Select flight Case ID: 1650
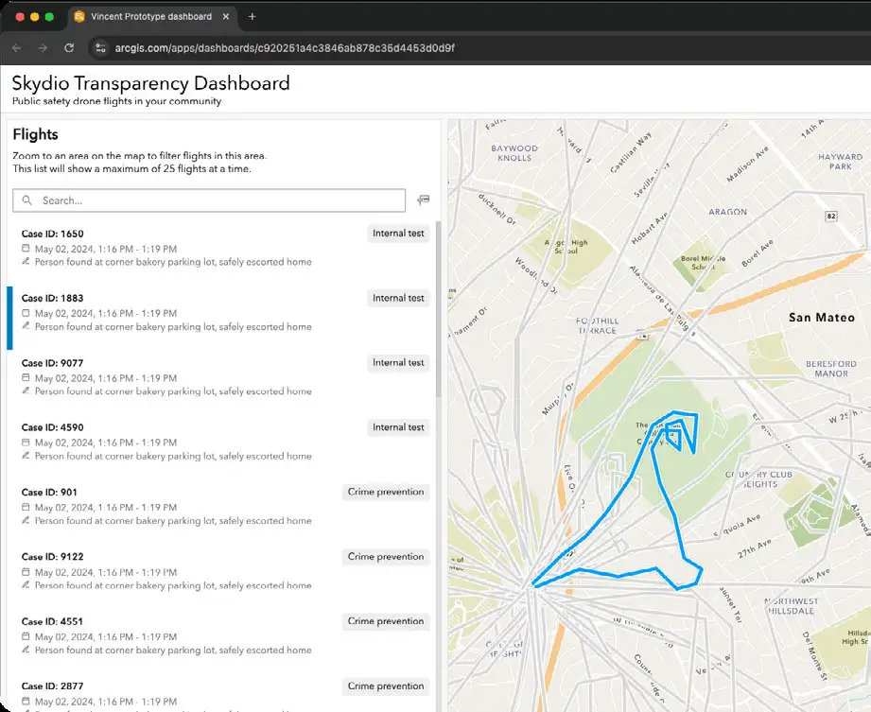The width and height of the screenshot is (871, 712). 221,248
